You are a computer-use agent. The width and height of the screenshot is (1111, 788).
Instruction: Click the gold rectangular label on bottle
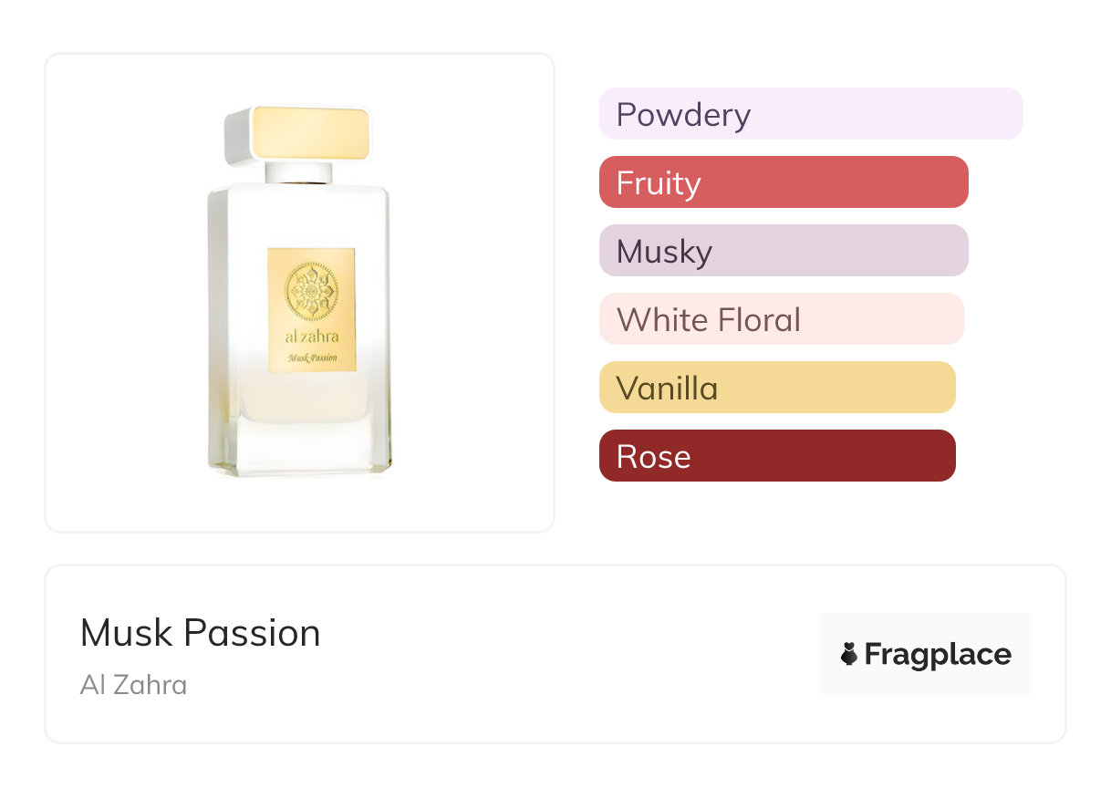click(x=311, y=310)
